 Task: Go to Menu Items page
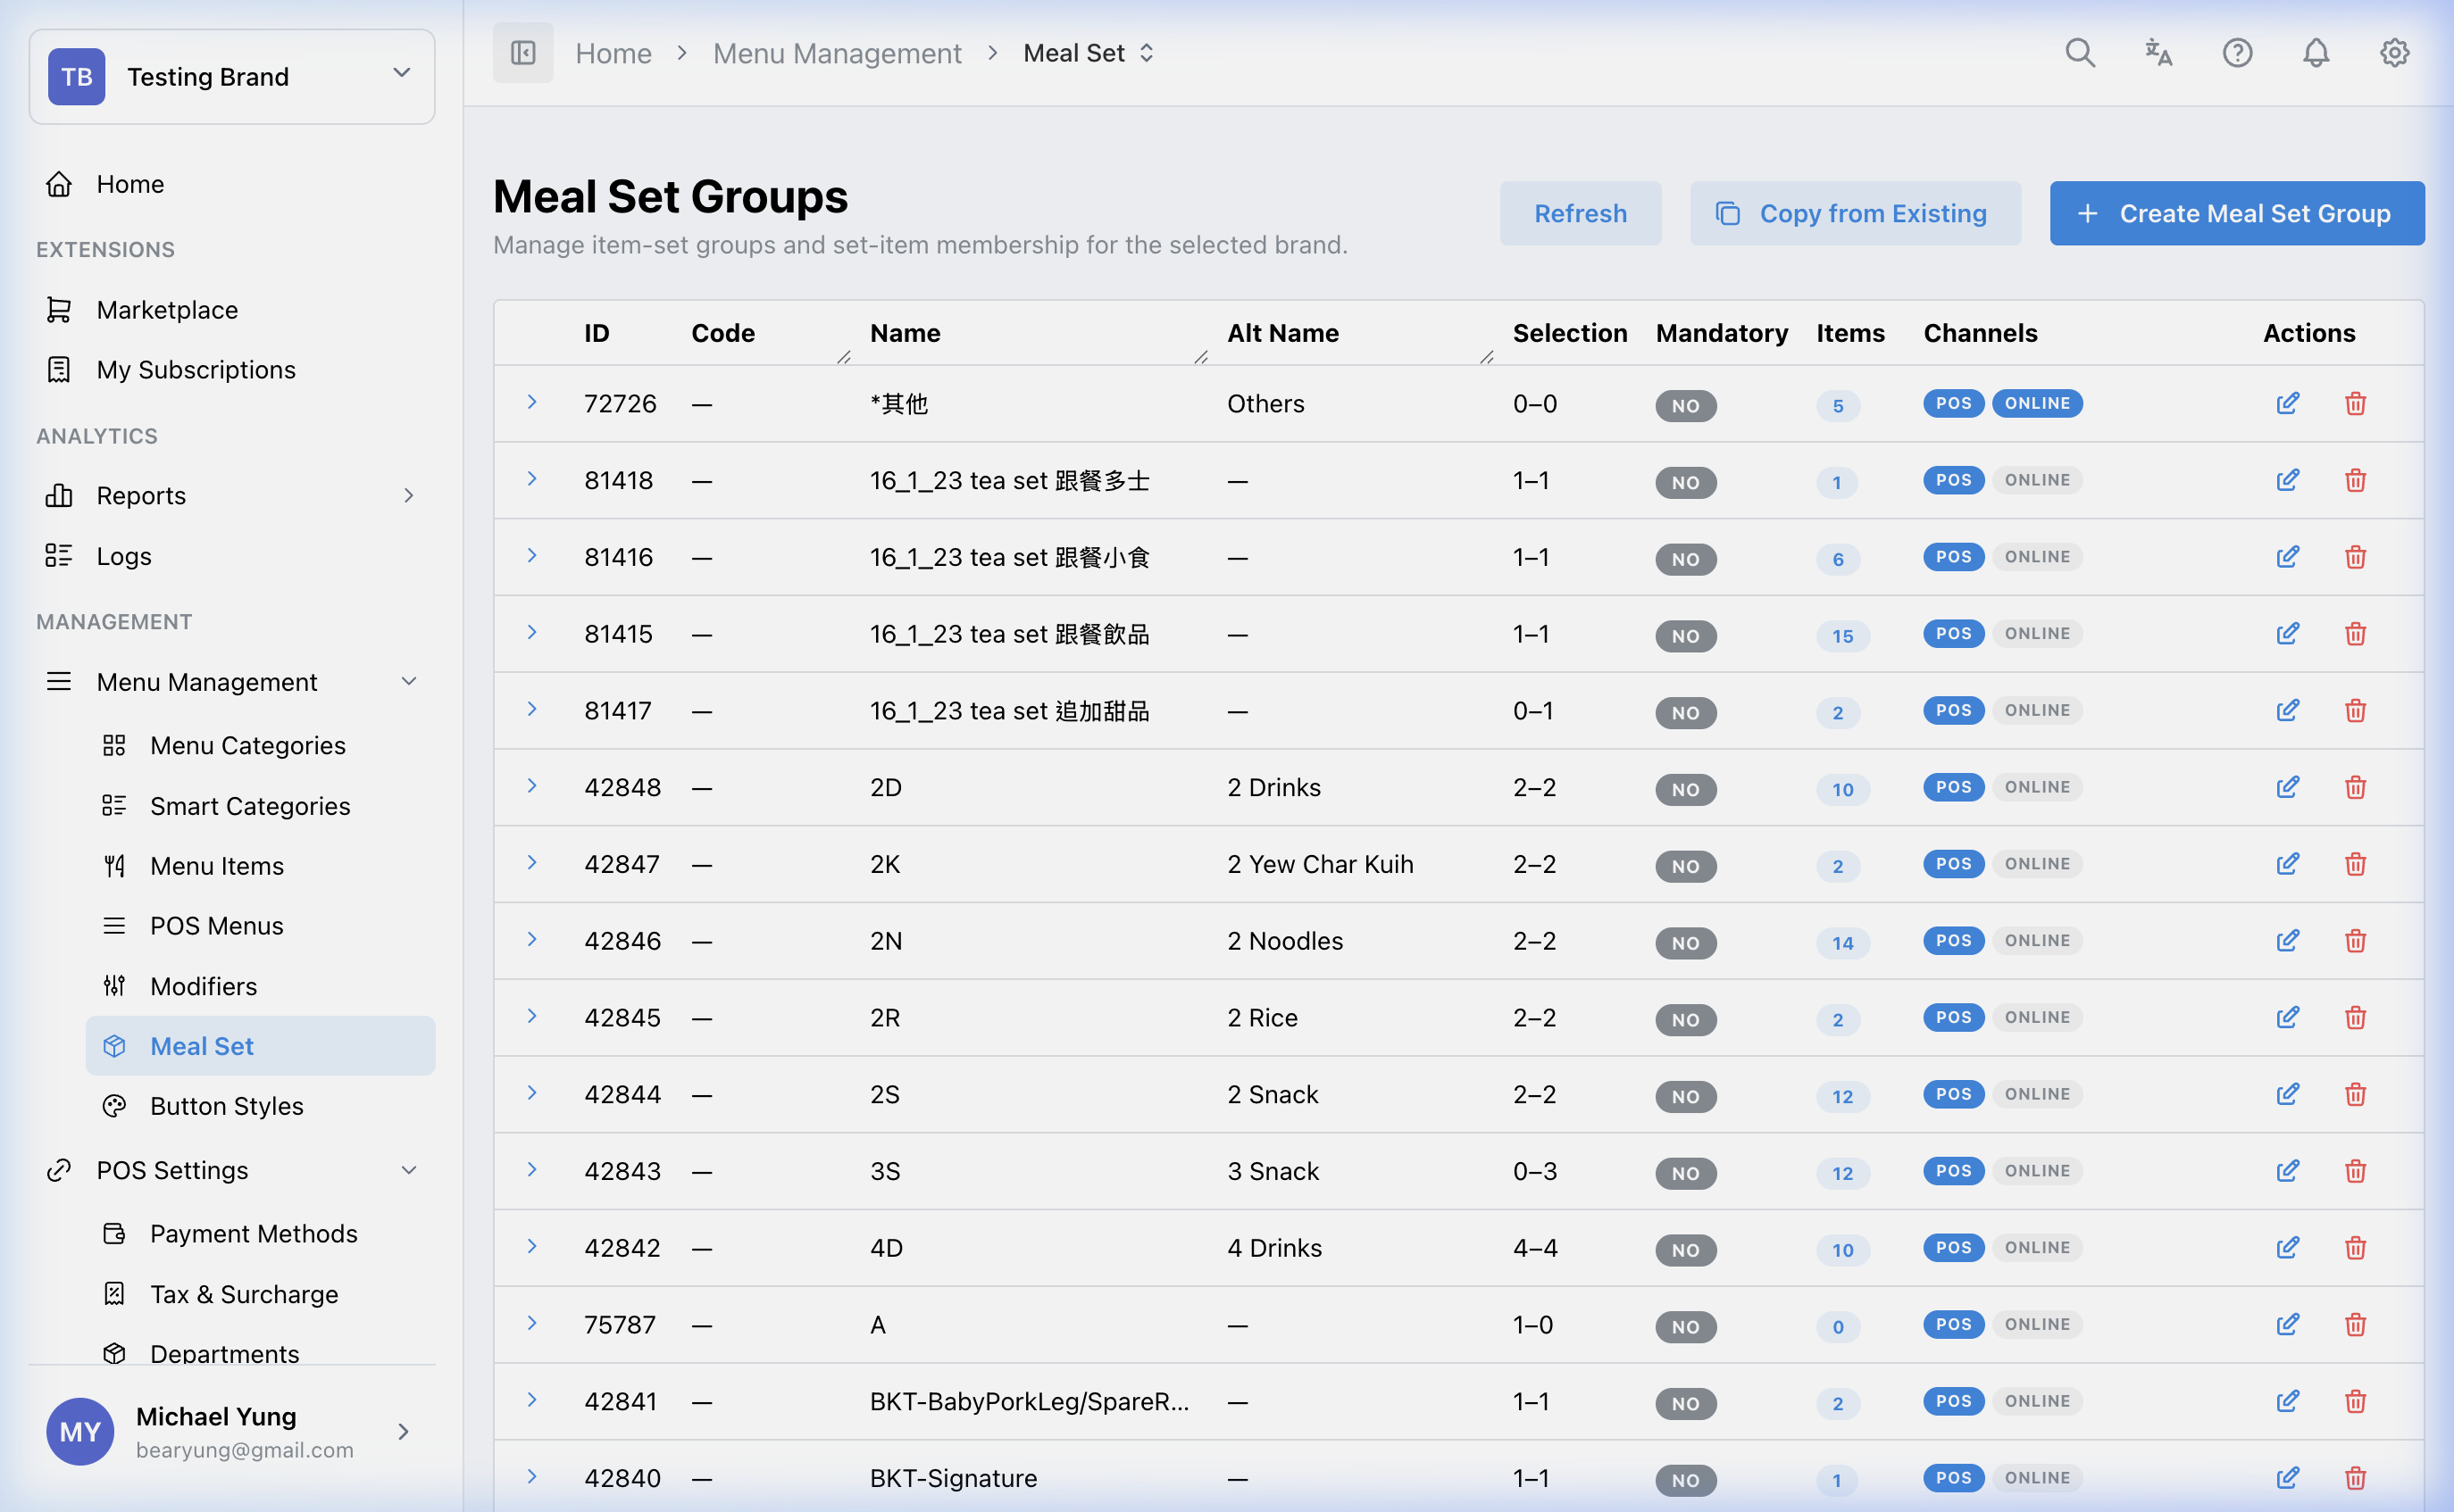tap(217, 866)
